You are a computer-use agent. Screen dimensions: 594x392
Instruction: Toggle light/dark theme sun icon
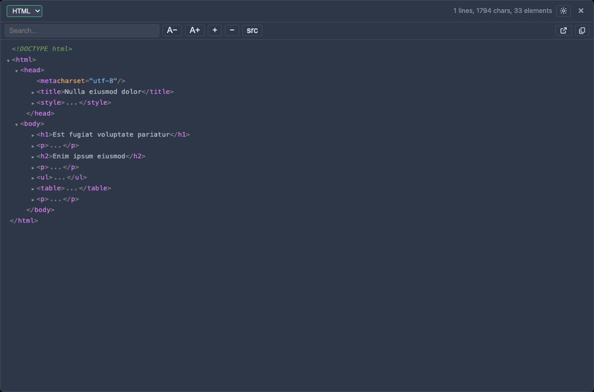(x=563, y=11)
